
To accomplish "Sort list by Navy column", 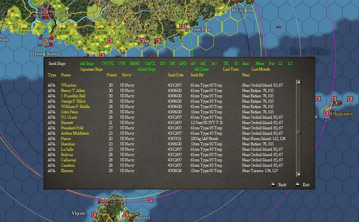I will click(x=126, y=75).
